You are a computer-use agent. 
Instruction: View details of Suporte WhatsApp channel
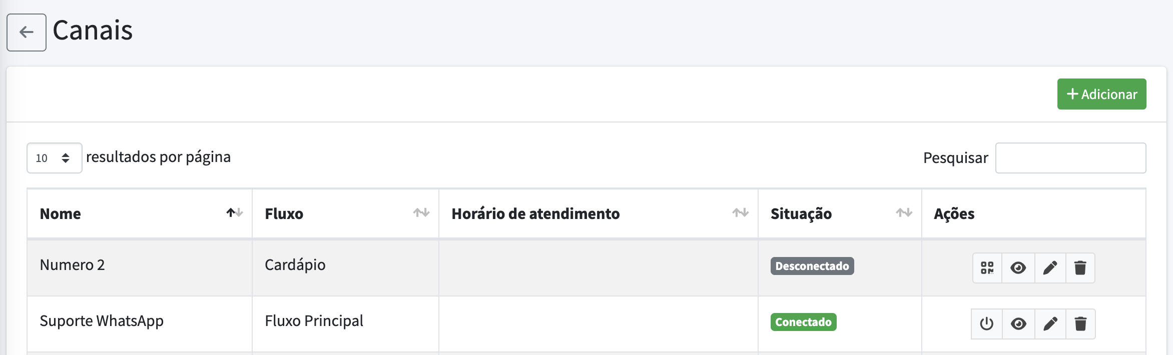[x=1018, y=324]
